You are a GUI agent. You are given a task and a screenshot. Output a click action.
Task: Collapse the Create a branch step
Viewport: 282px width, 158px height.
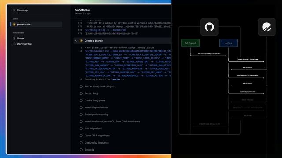point(76,41)
